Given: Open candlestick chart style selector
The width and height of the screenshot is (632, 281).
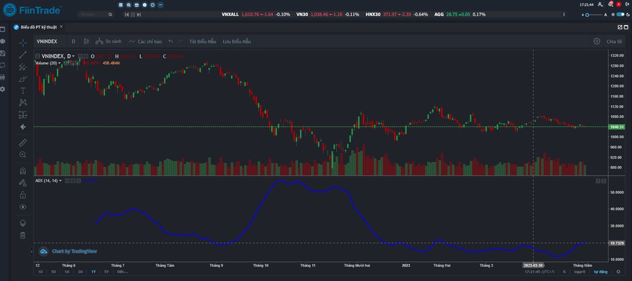Looking at the screenshot, I should click(x=86, y=41).
